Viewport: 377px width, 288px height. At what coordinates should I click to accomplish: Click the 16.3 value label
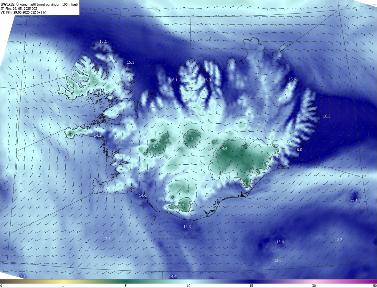[x=327, y=116]
